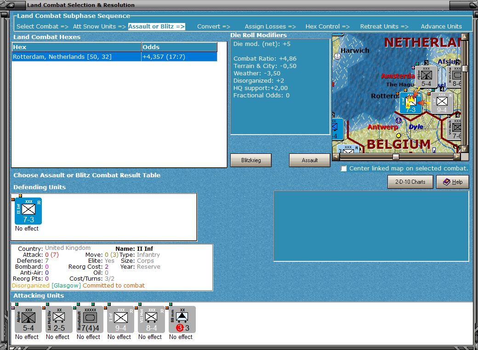Image resolution: width=478 pixels, height=350 pixels.
Task: Click the Hex column header
Action: (76, 47)
